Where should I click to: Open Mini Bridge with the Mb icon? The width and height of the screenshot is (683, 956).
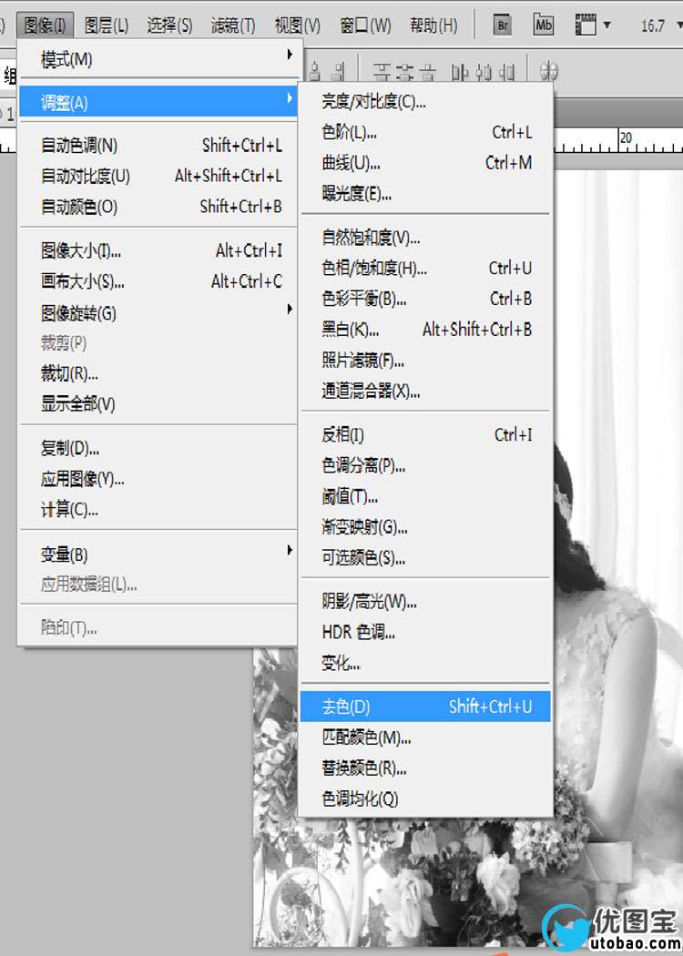tap(543, 25)
